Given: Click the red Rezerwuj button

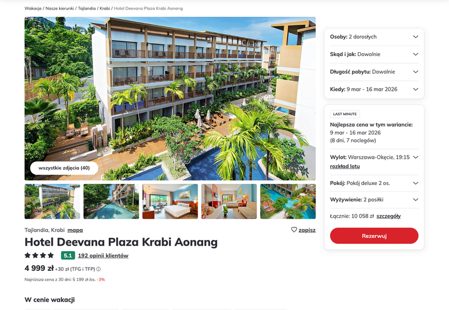Looking at the screenshot, I should [374, 235].
